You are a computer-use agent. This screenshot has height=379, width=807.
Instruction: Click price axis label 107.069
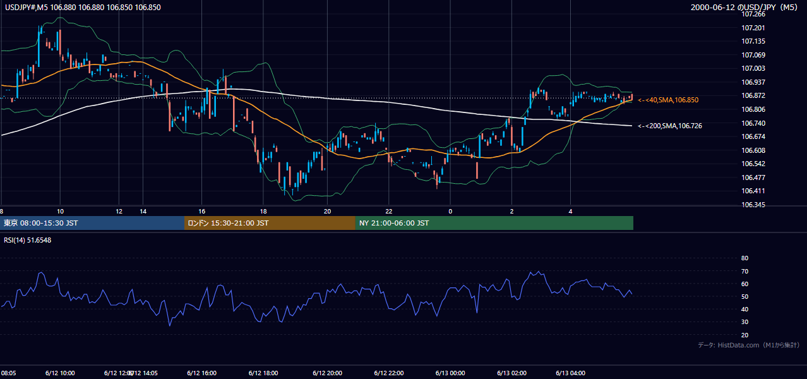click(x=753, y=55)
